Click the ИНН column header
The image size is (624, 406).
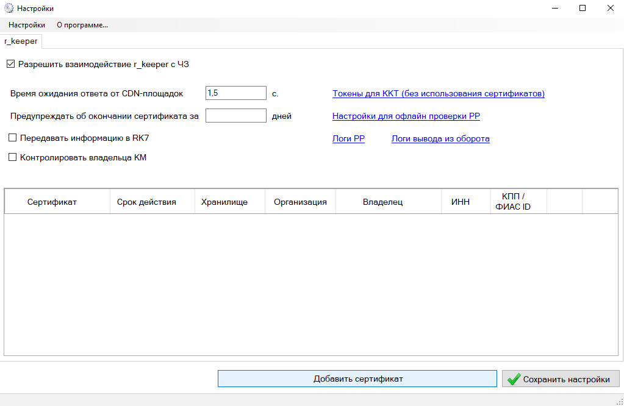[x=460, y=202]
